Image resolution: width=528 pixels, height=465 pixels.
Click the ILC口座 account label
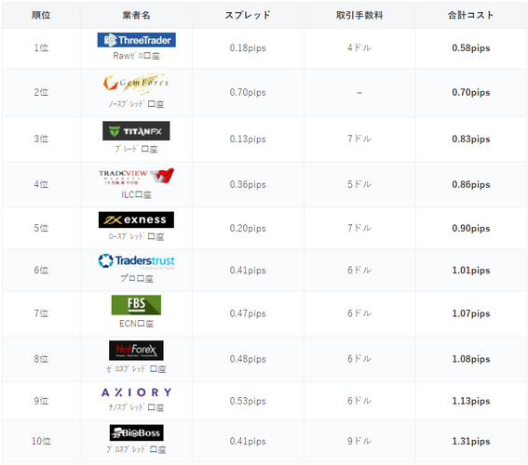pyautogui.click(x=136, y=194)
